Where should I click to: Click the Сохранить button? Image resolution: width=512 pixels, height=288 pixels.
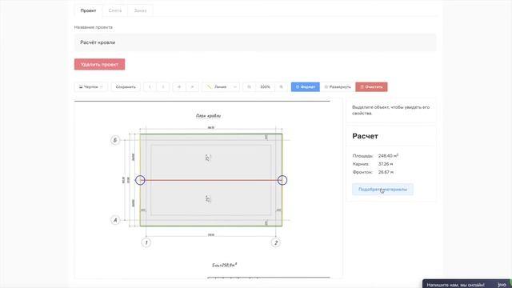(x=126, y=87)
